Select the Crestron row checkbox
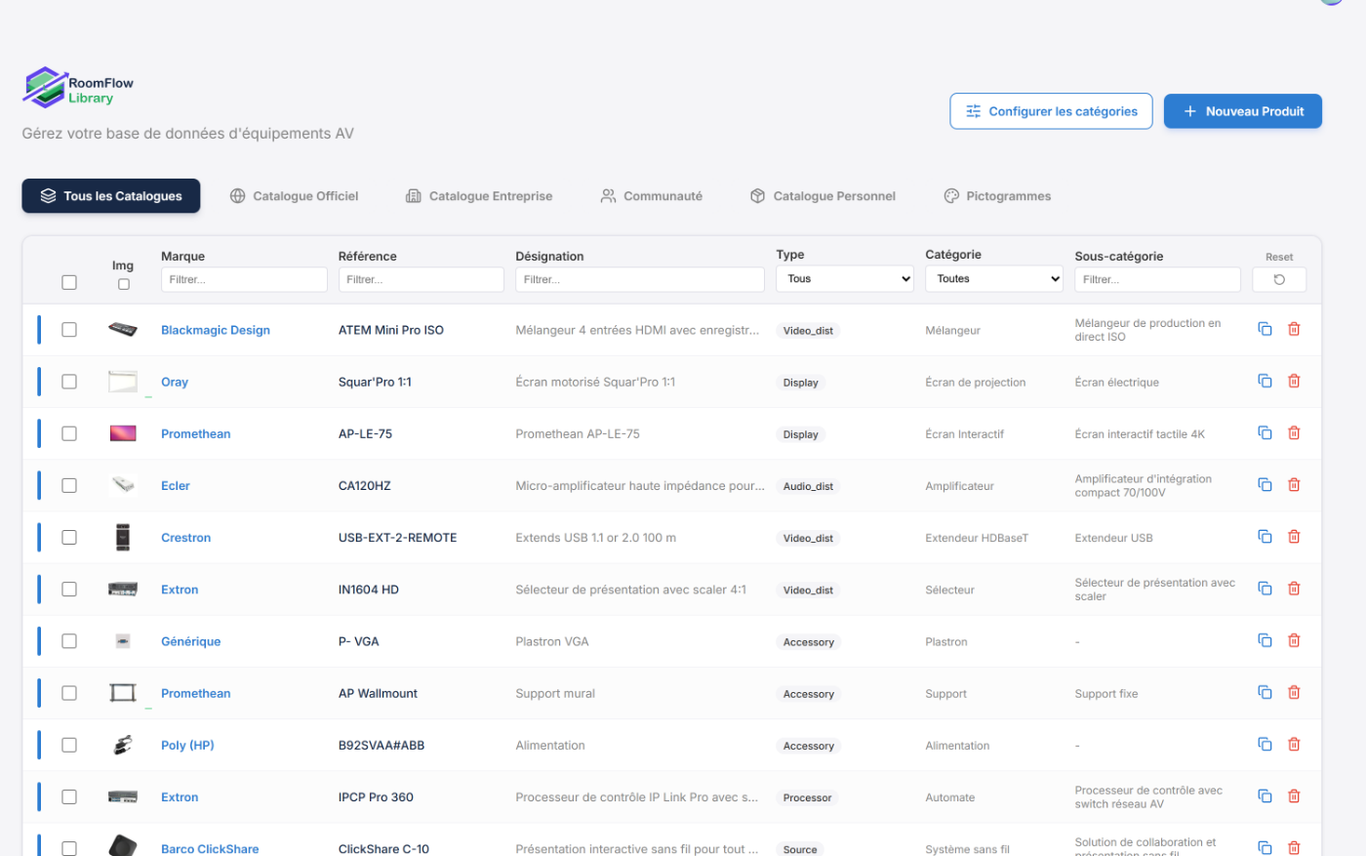Screen dimensions: 1366x856 69,537
